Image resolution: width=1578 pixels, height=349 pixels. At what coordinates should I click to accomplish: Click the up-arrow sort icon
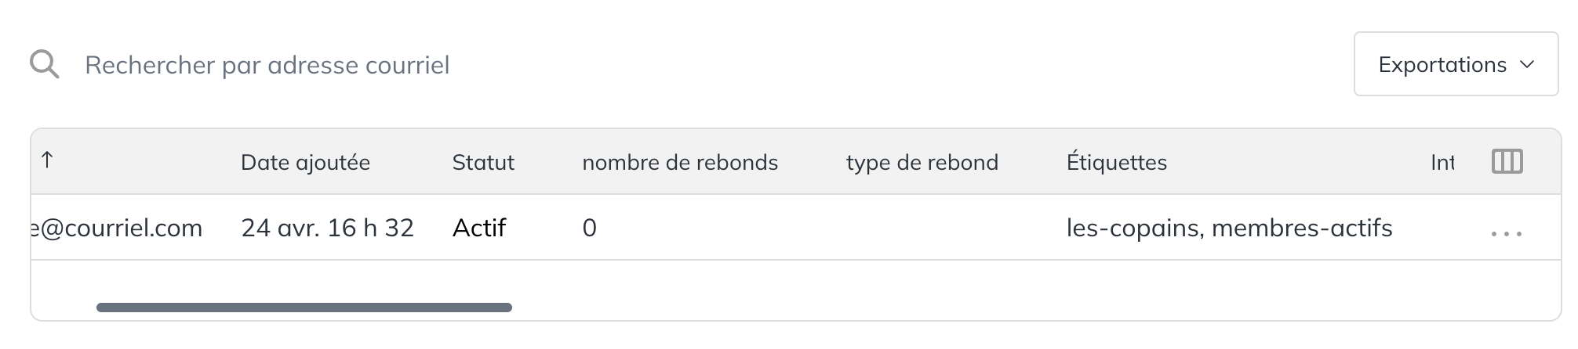point(47,160)
